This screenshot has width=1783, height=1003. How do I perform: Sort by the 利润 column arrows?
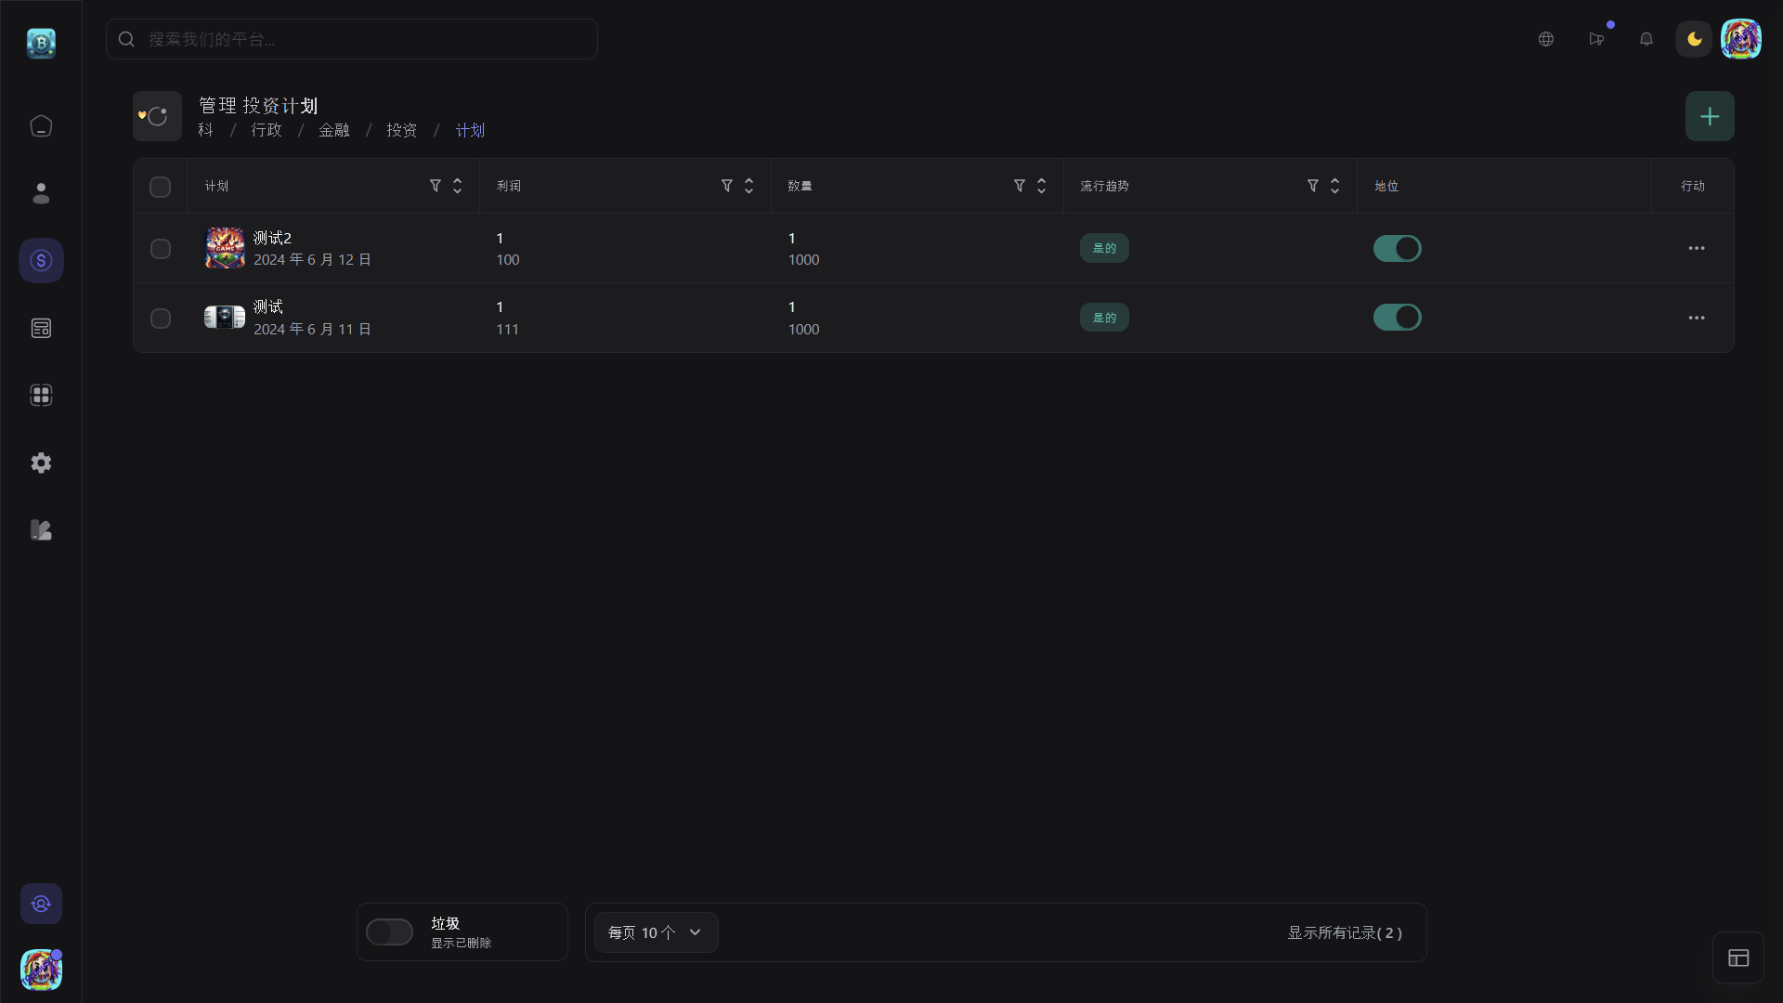749,186
